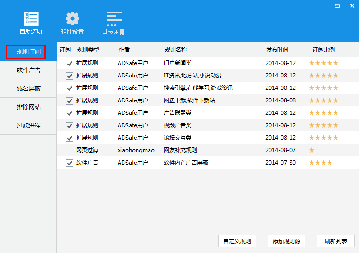
Task: Sort by 发布时间 column header
Action: [x=277, y=50]
